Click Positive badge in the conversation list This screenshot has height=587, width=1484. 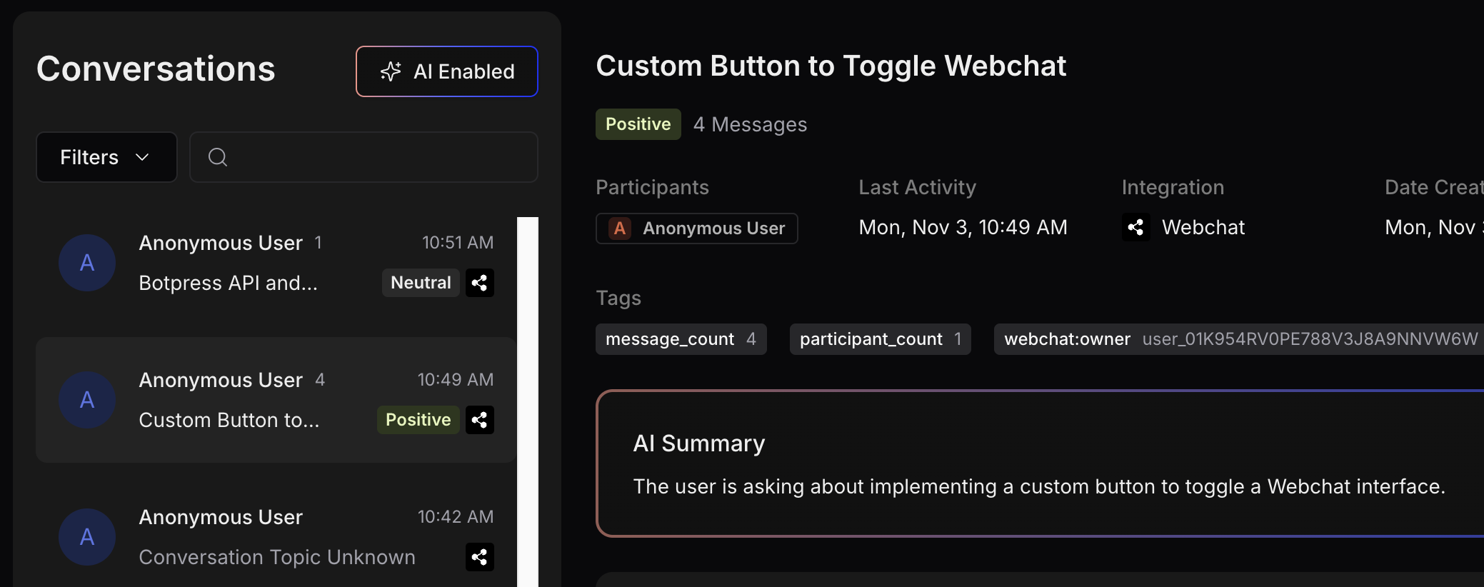[418, 420]
